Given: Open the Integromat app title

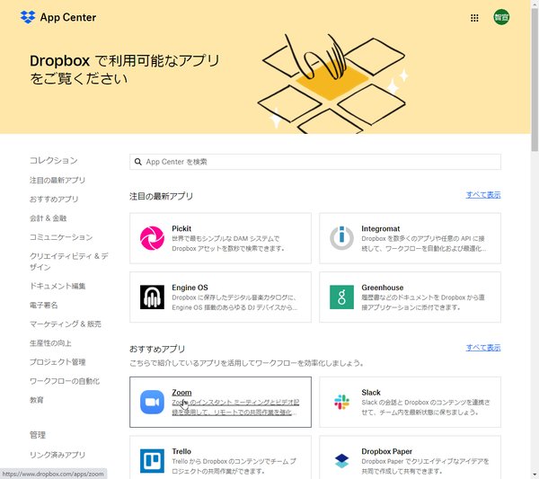Looking at the screenshot, I should (381, 228).
